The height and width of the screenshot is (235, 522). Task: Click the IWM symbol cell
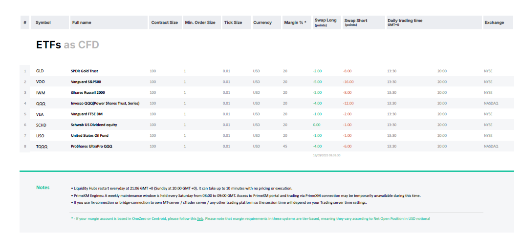coord(40,92)
